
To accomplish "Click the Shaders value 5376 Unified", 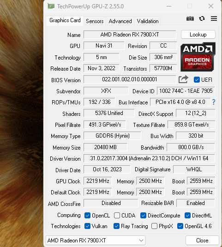I will [x=109, y=113].
